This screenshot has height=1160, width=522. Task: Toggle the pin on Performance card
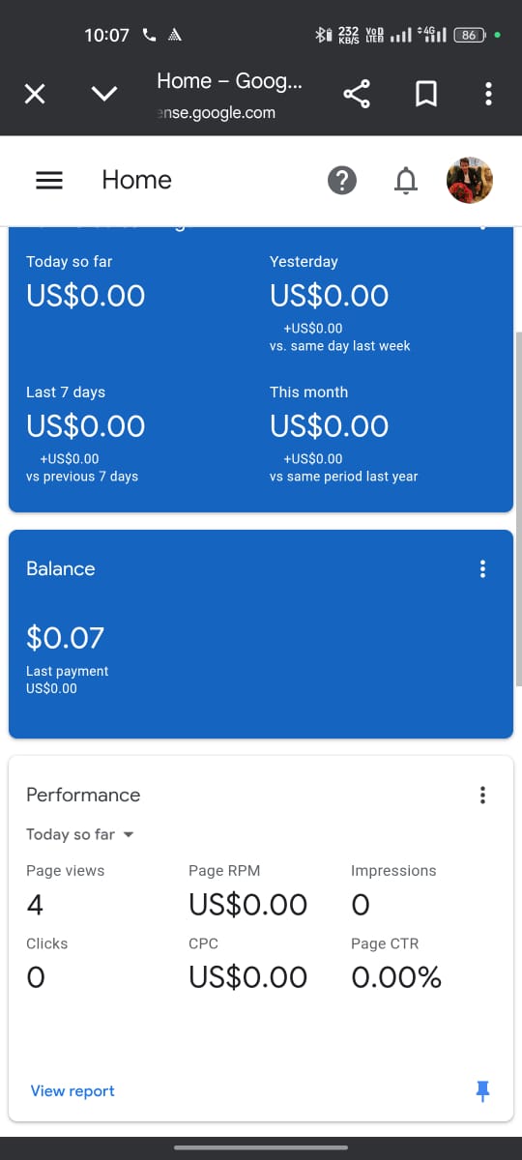(483, 1090)
